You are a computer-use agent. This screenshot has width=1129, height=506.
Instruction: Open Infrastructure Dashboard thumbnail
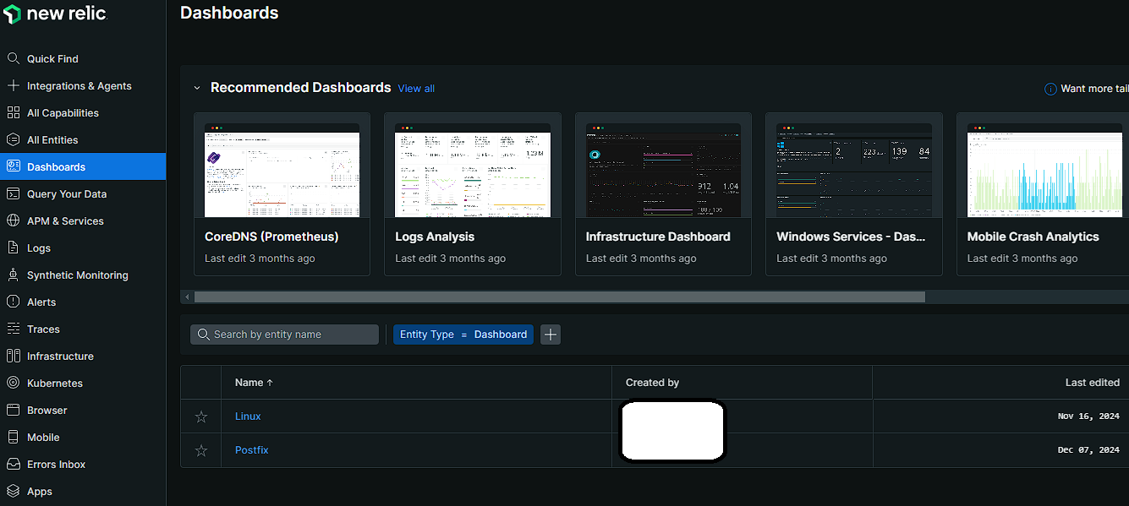663,170
